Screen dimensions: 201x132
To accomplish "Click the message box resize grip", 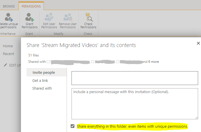I will (196, 118).
